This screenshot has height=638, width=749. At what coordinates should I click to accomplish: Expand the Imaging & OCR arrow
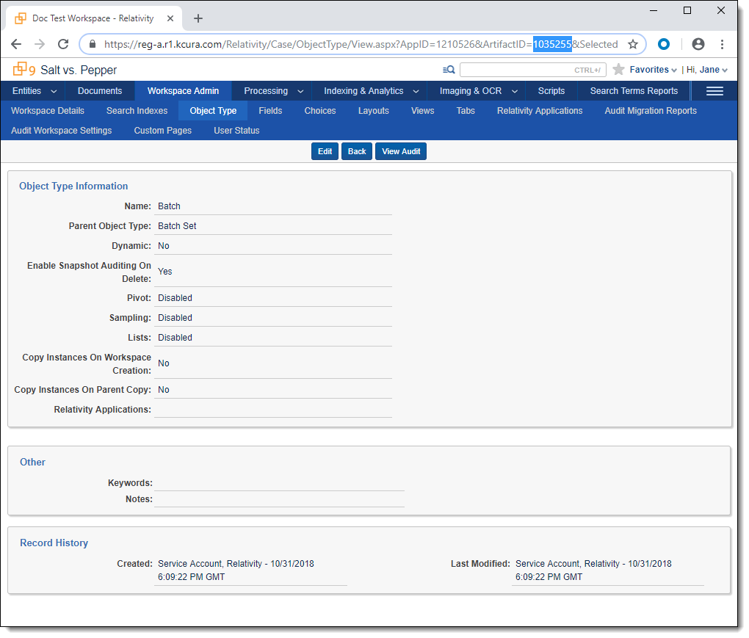pos(515,91)
